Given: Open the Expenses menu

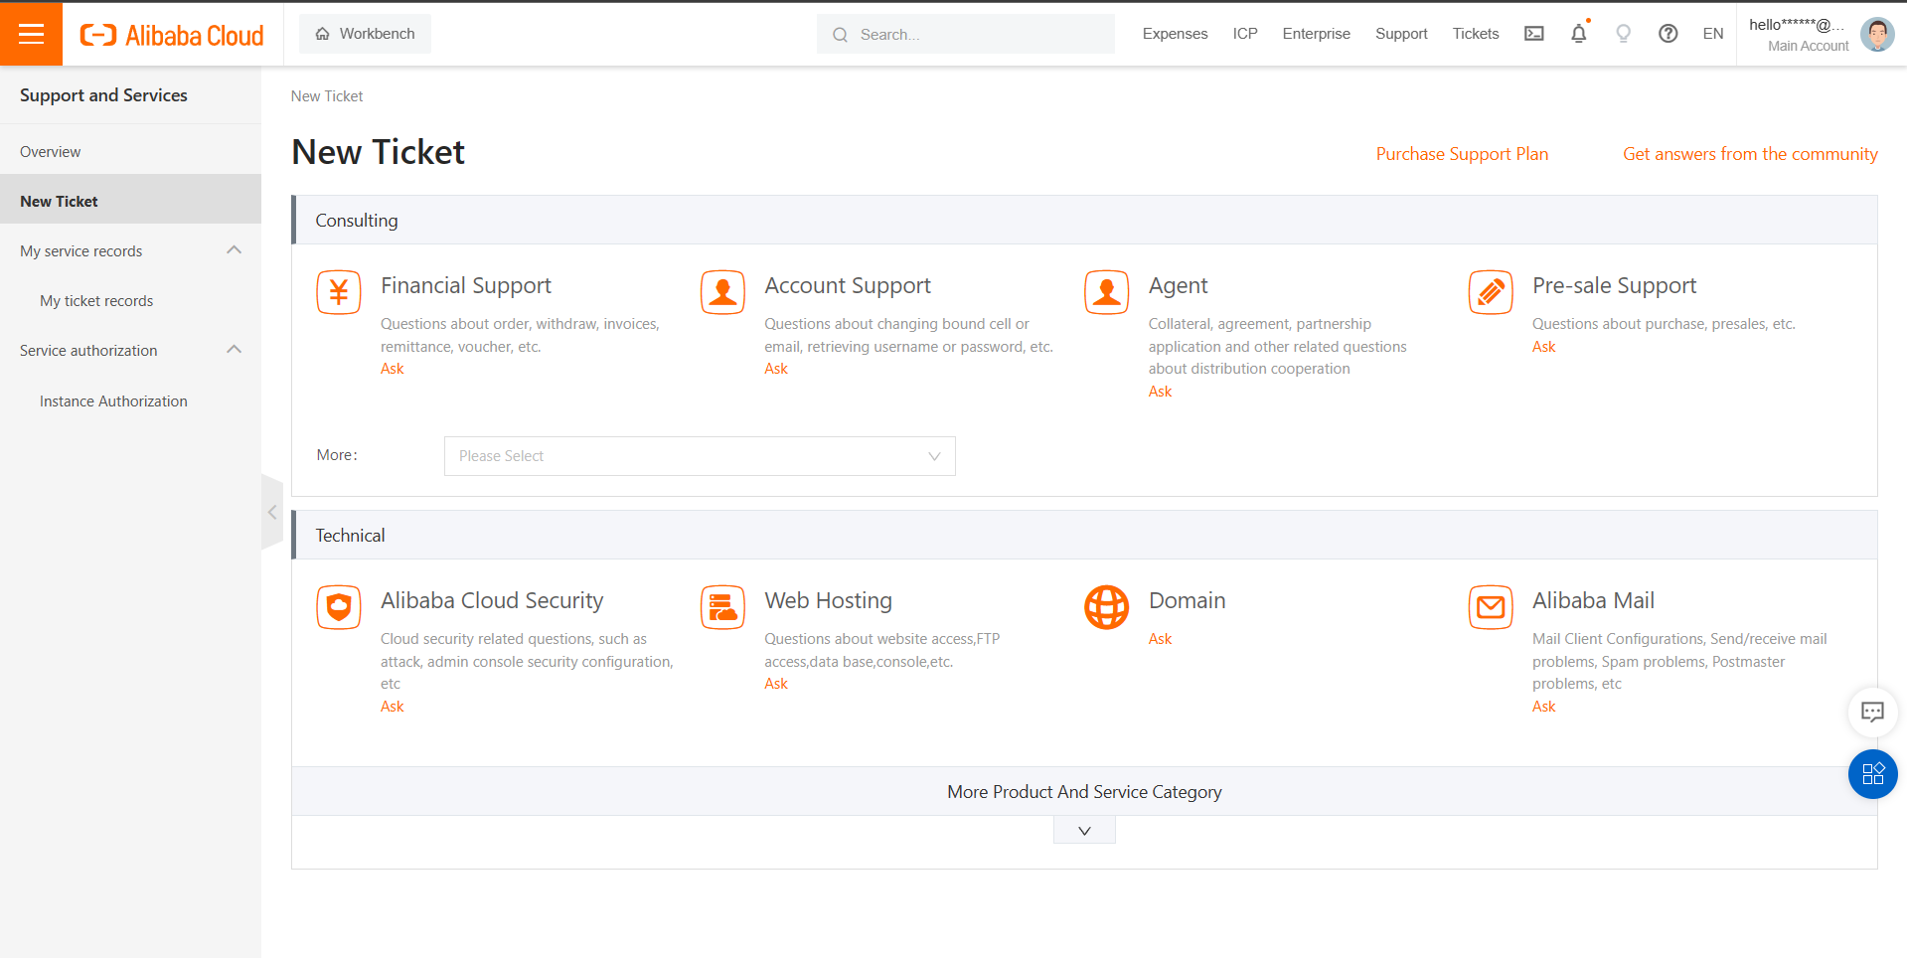Looking at the screenshot, I should 1175,34.
